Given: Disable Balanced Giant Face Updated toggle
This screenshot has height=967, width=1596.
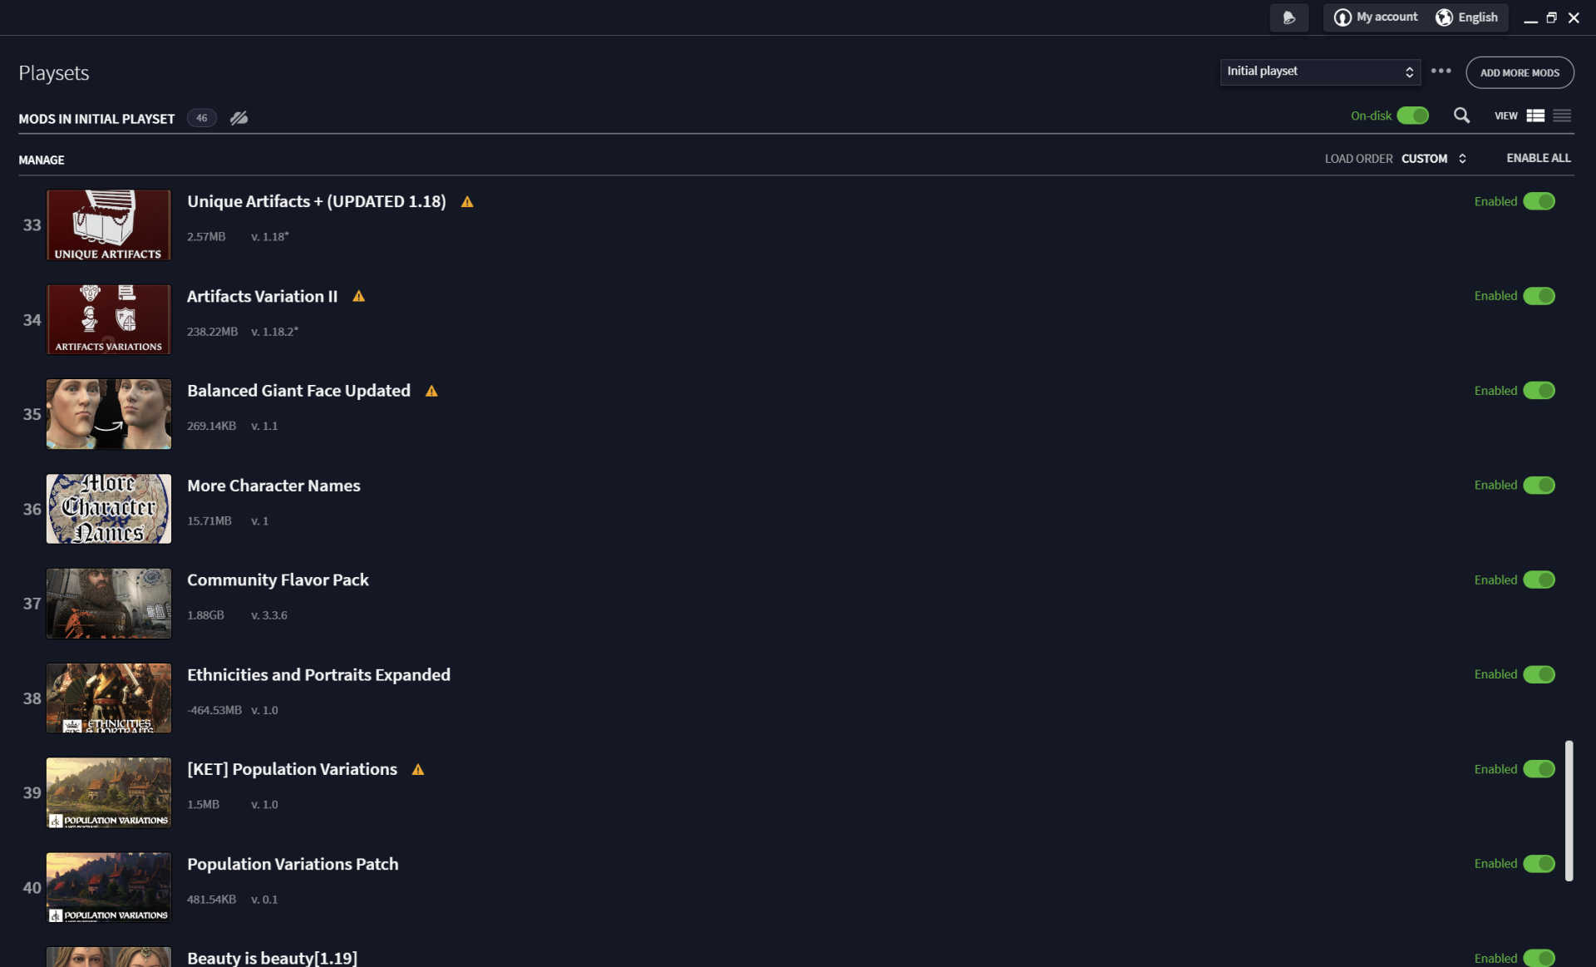Looking at the screenshot, I should click(x=1539, y=391).
